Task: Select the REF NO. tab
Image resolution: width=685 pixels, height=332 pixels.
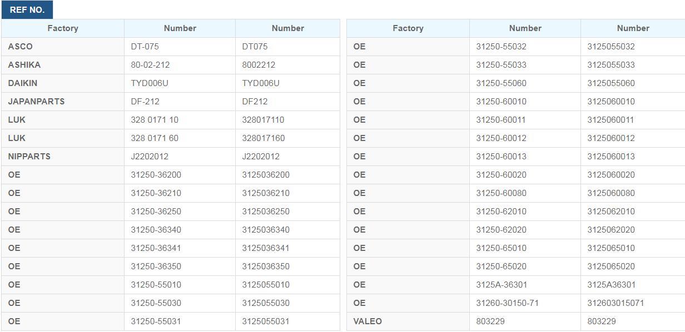Action: (x=27, y=10)
